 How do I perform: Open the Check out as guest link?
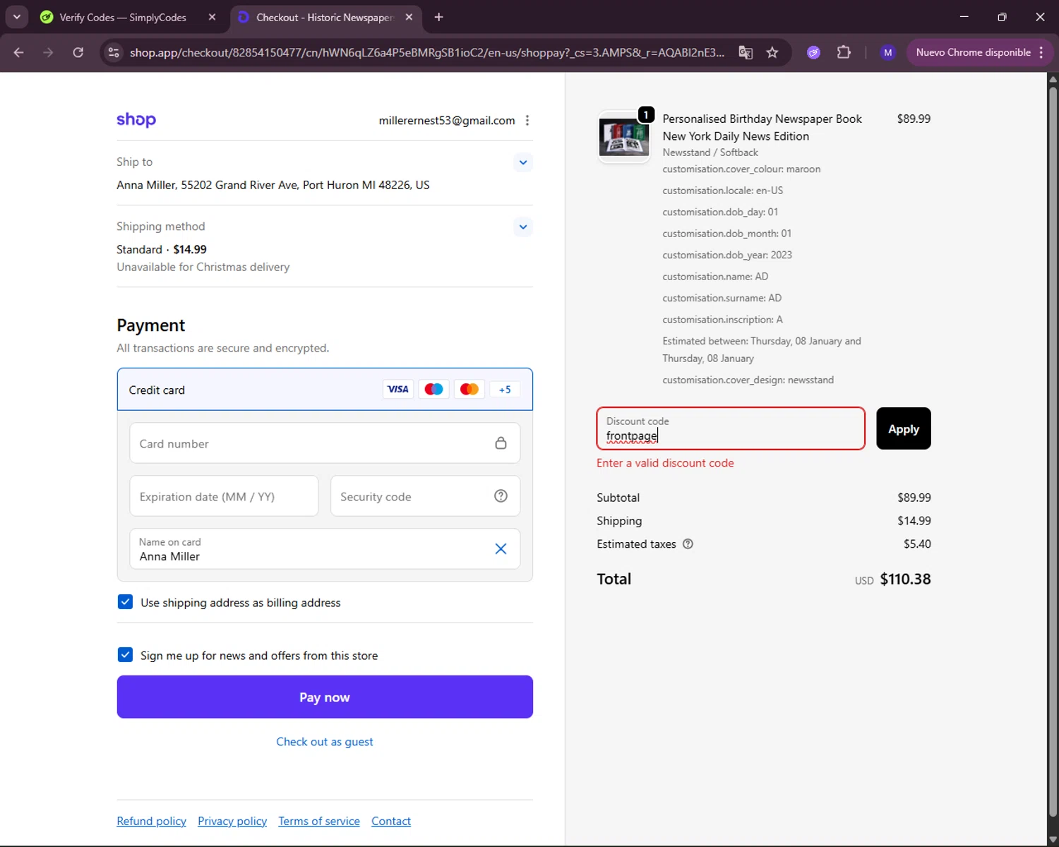point(325,742)
